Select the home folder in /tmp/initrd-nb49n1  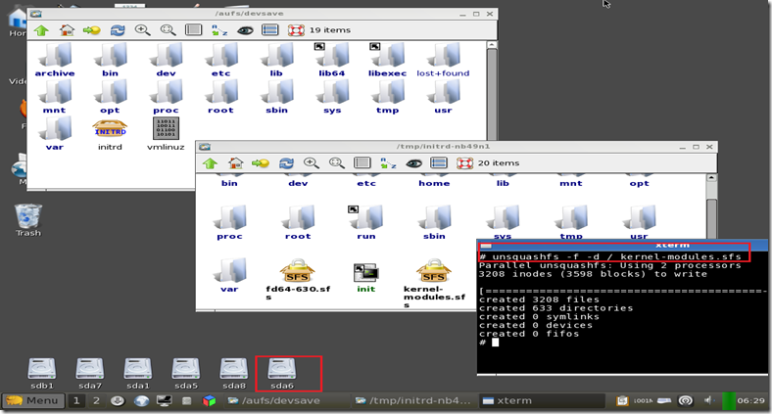coord(434,183)
